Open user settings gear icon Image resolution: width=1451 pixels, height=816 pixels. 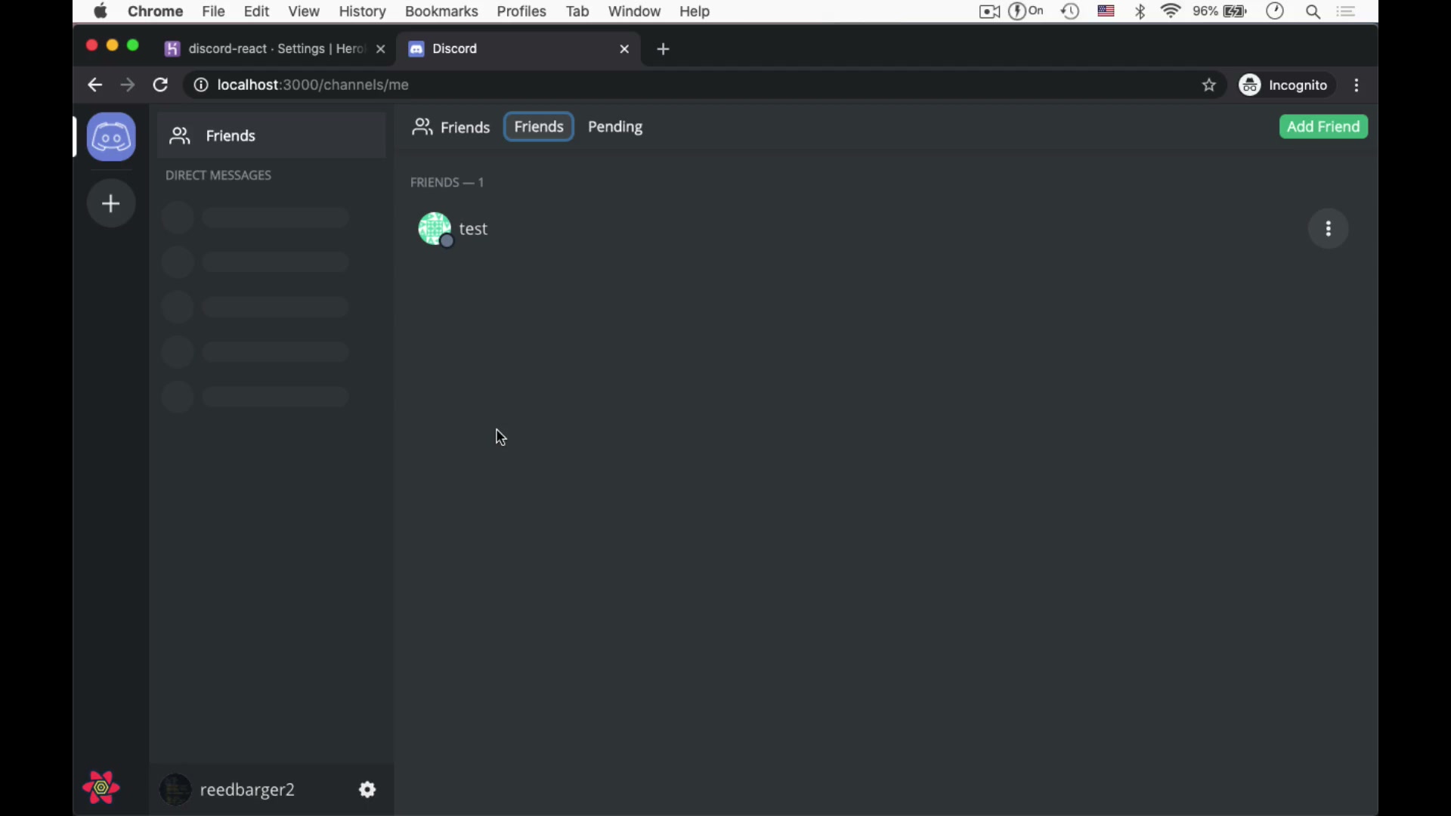tap(367, 790)
